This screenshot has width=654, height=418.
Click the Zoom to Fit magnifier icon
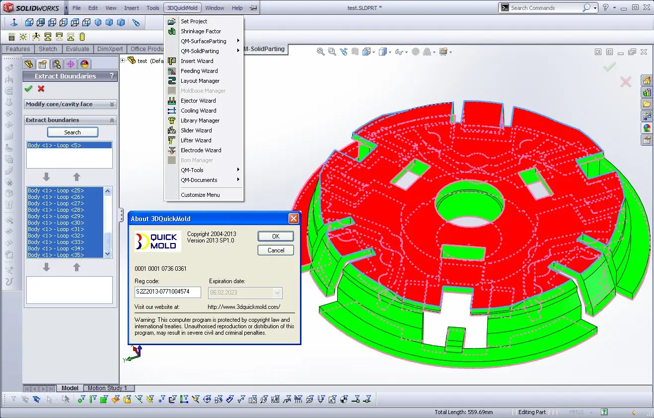321,52
